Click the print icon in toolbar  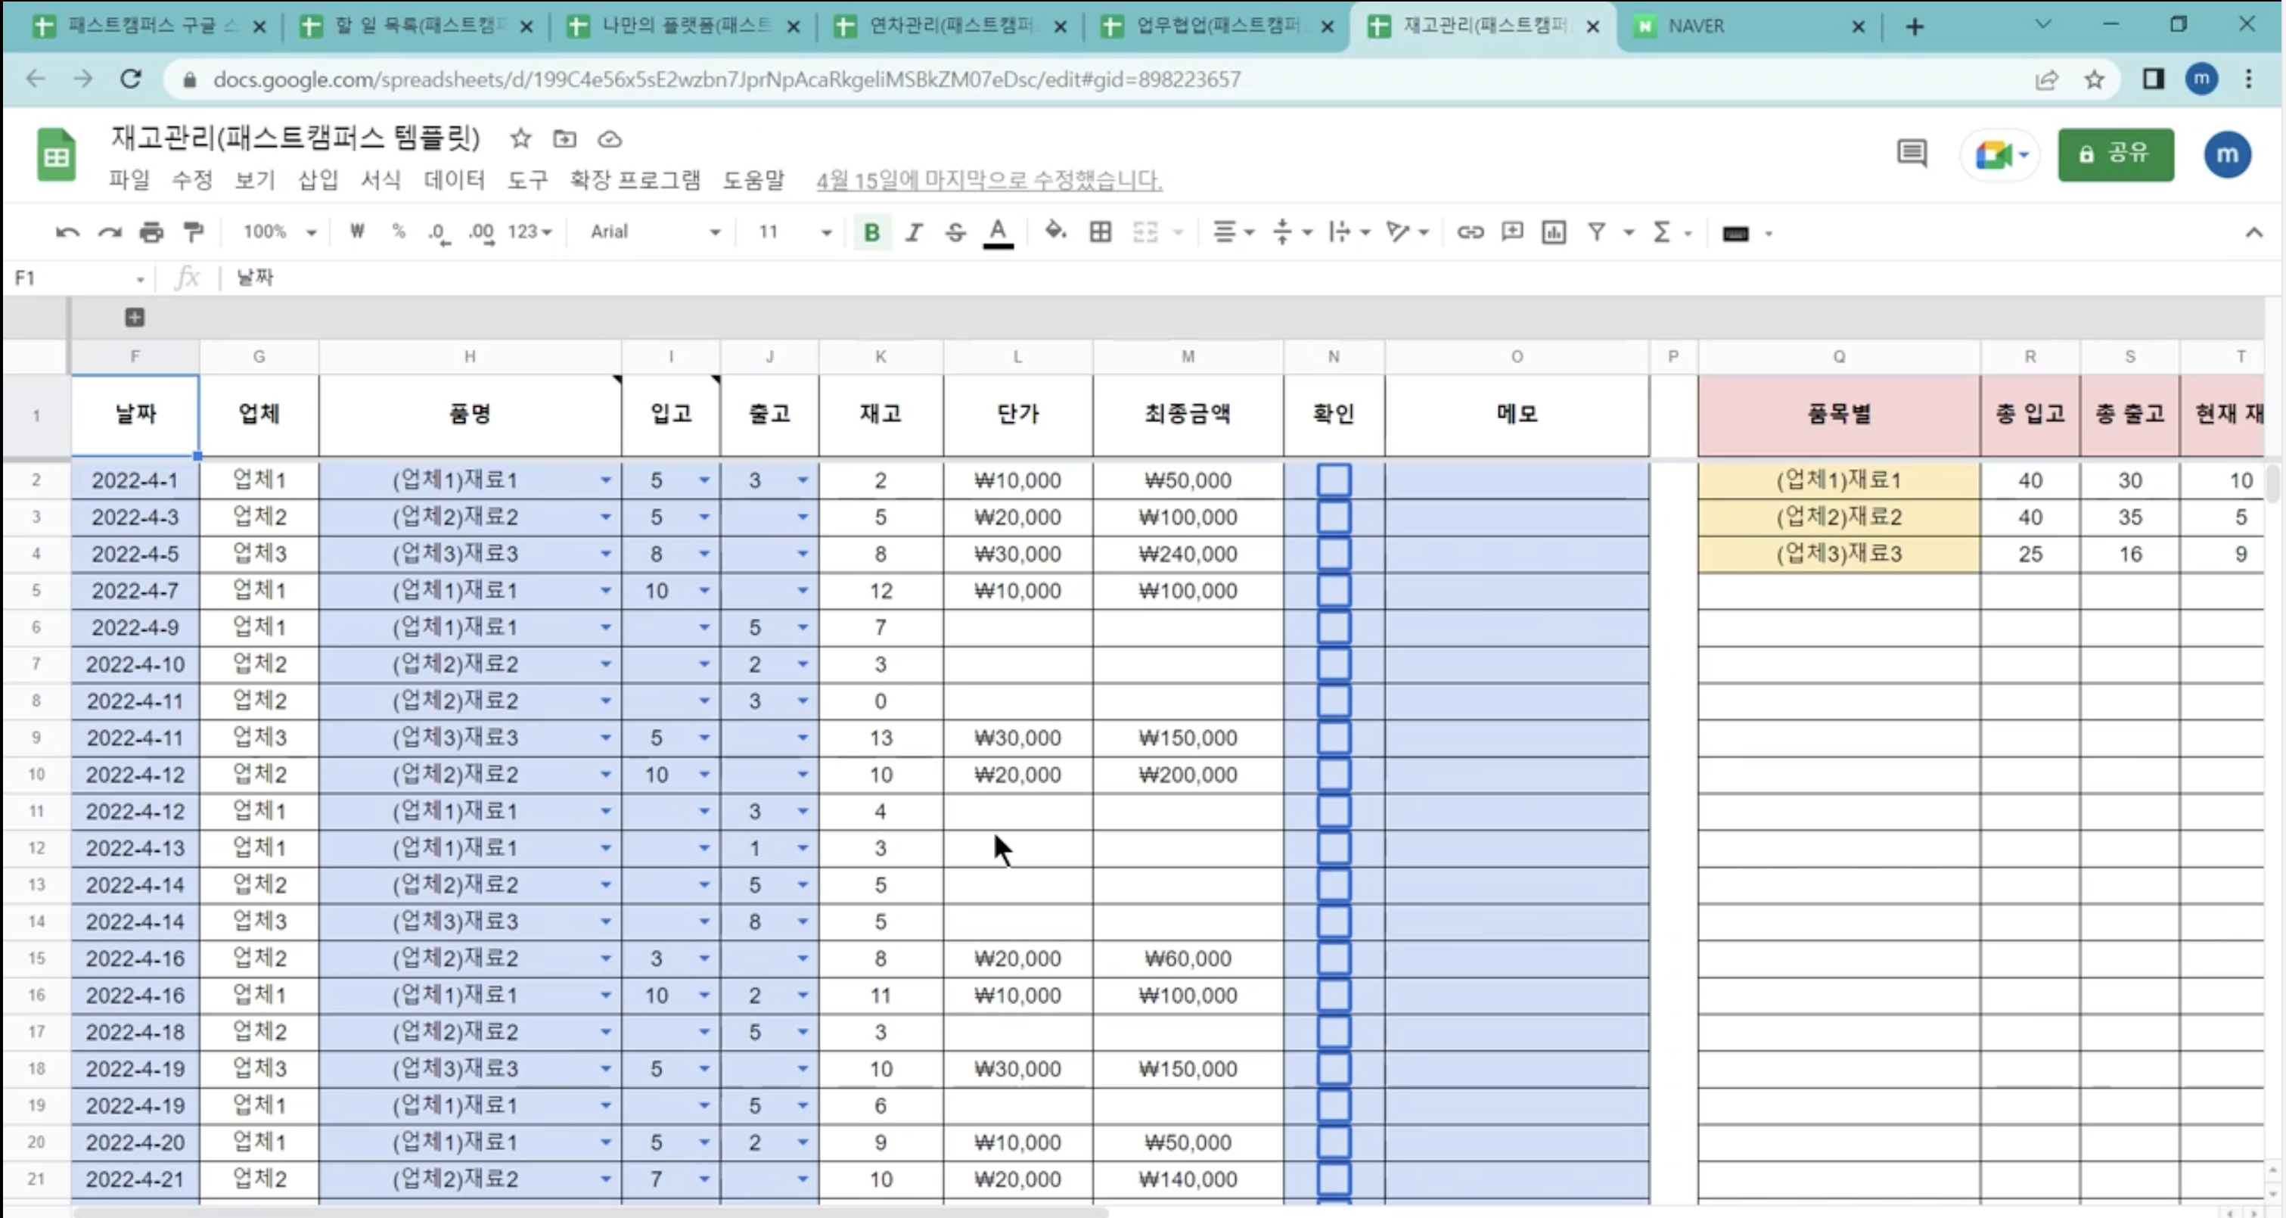tap(152, 232)
